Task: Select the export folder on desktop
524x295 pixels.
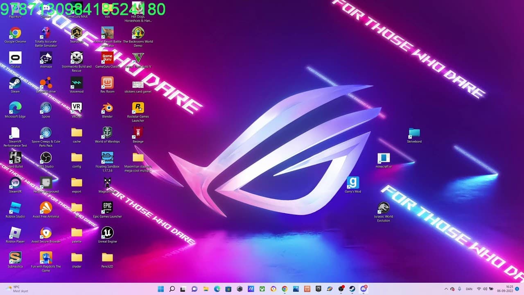Action: coord(77,185)
